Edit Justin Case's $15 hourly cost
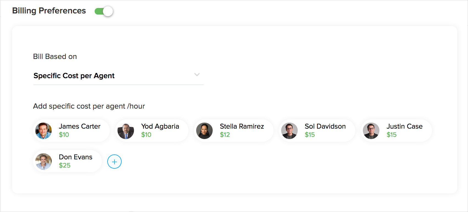The image size is (468, 212). [x=392, y=135]
